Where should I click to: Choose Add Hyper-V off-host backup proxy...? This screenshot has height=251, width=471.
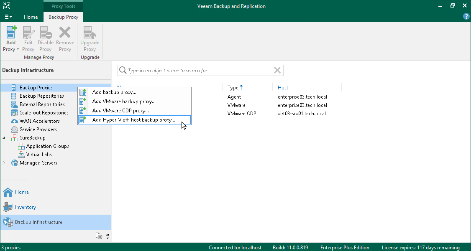[x=134, y=120]
